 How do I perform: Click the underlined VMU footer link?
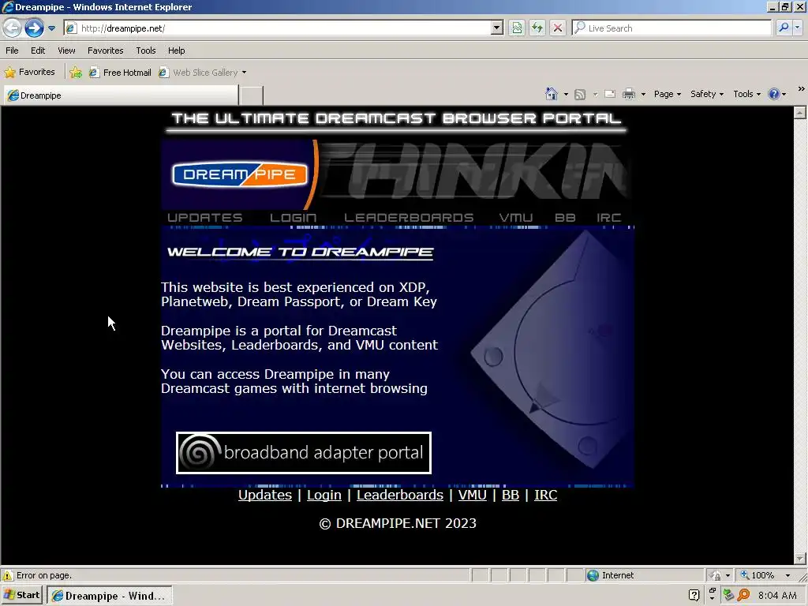click(x=472, y=495)
